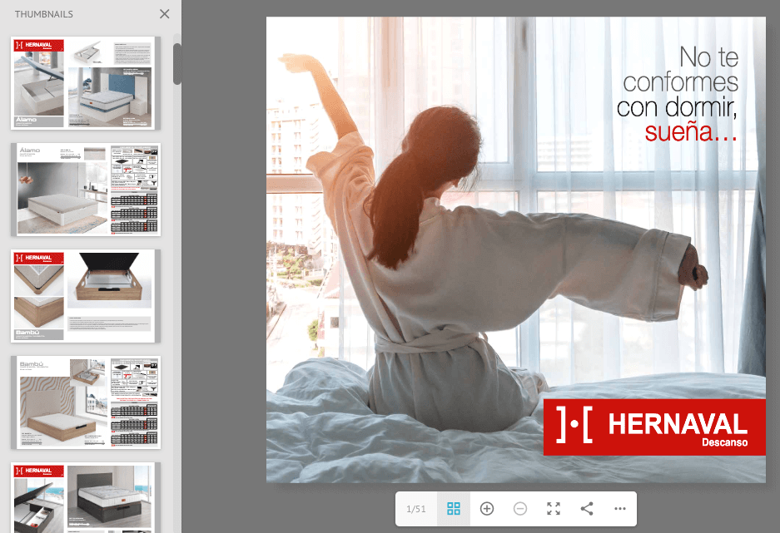Open the first Álamo thumbnail page
Screen dimensions: 780x533
(x=85, y=82)
